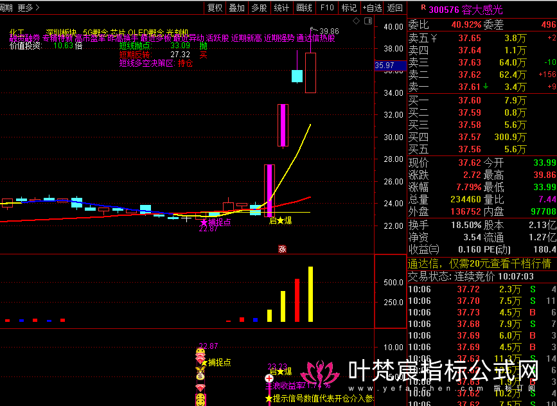Open the 通达信 20元千档行情 promotion link
Screen dimensions: 557x406
click(479, 263)
